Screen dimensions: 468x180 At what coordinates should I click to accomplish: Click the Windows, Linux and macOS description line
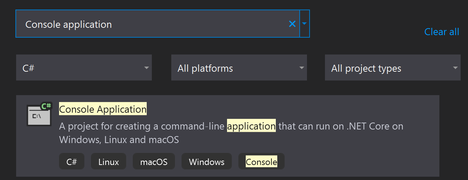[119, 140]
